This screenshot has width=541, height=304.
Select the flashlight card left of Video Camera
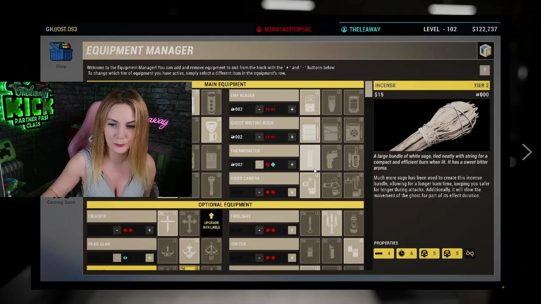[211, 185]
